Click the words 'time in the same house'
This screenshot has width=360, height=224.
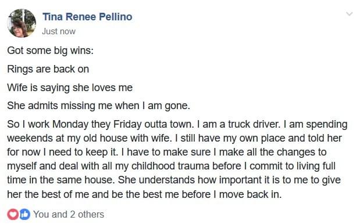coord(61,180)
